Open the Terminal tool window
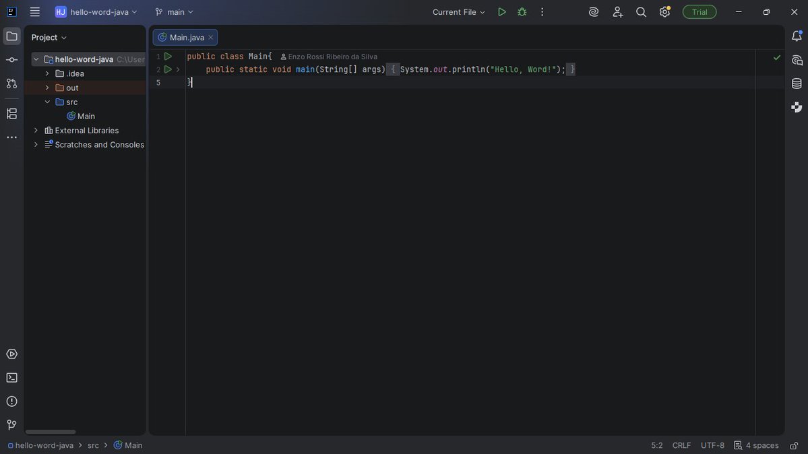 tap(11, 378)
